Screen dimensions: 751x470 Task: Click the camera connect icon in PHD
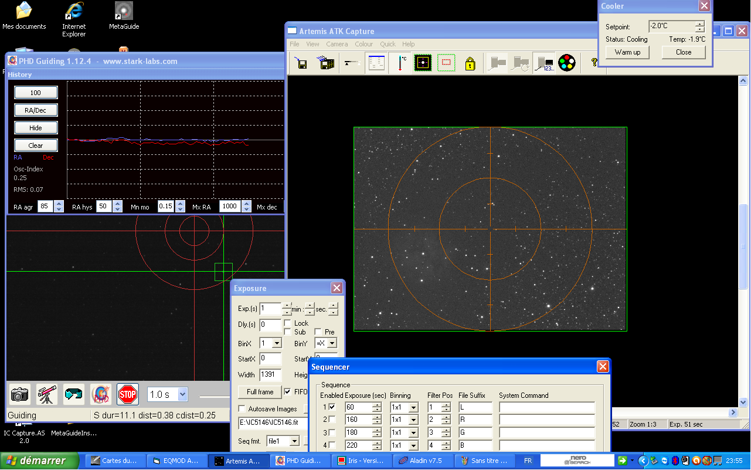(20, 394)
